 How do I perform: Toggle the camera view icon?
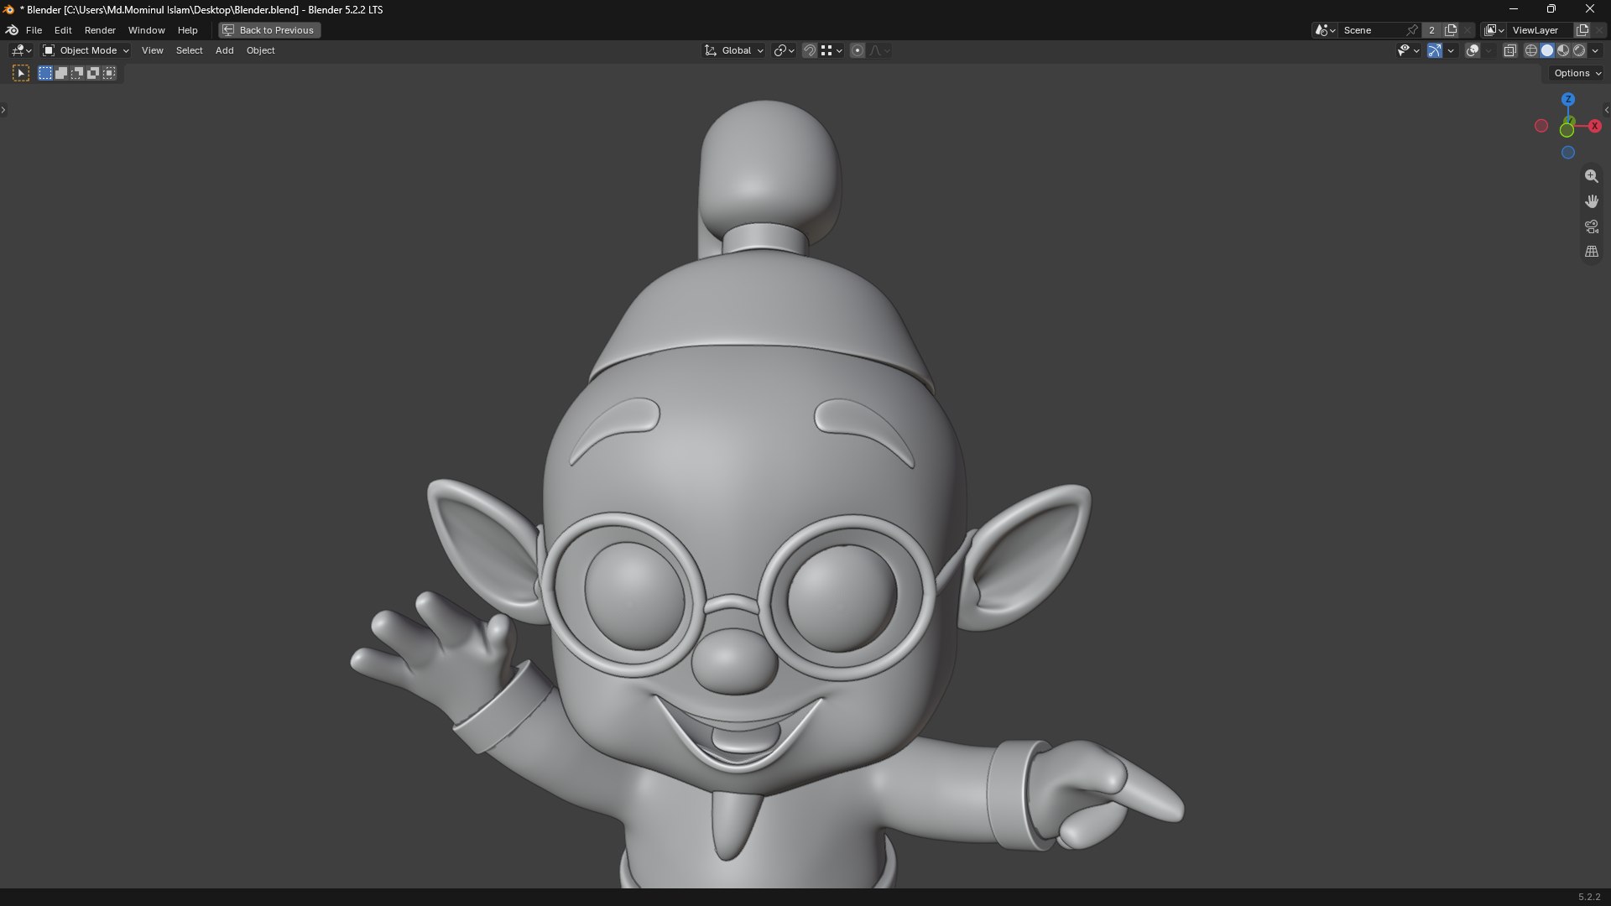click(x=1592, y=226)
